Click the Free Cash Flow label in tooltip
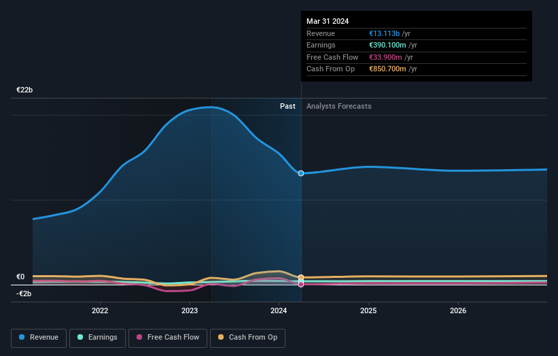558x356 pixels. pyautogui.click(x=332, y=57)
